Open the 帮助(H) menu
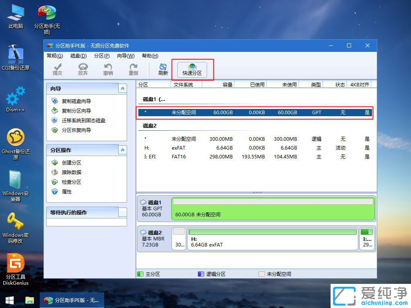This screenshot has height=308, width=411. click(149, 56)
